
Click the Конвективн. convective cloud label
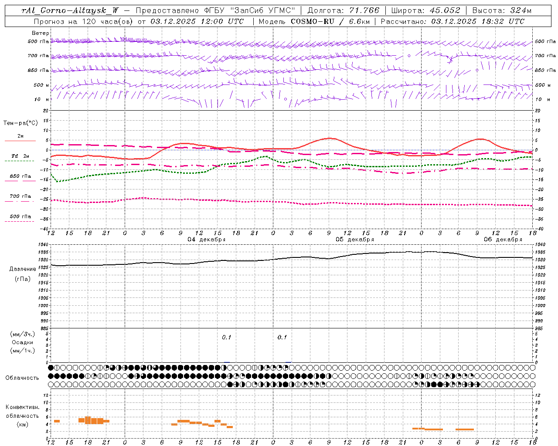(x=23, y=407)
